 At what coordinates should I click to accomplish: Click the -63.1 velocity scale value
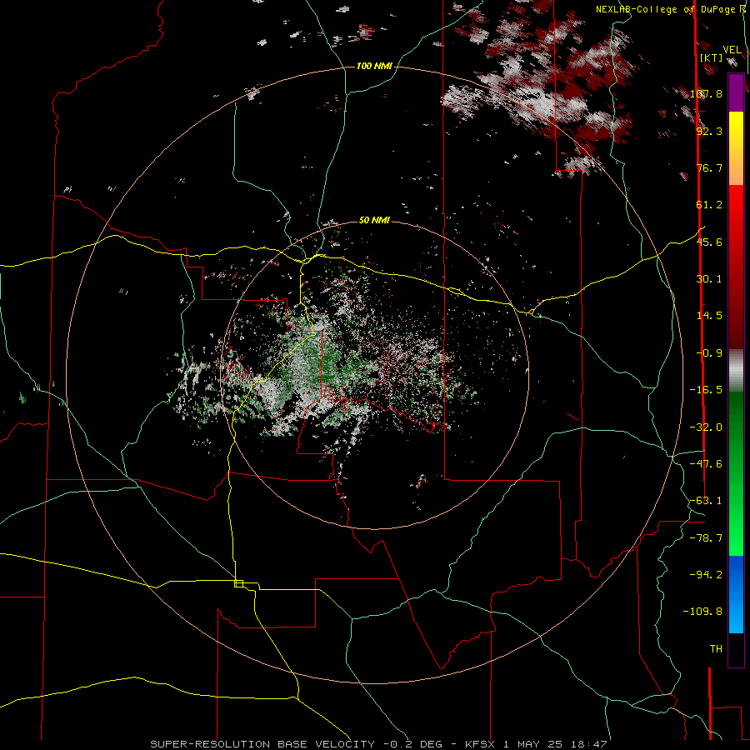(x=706, y=501)
